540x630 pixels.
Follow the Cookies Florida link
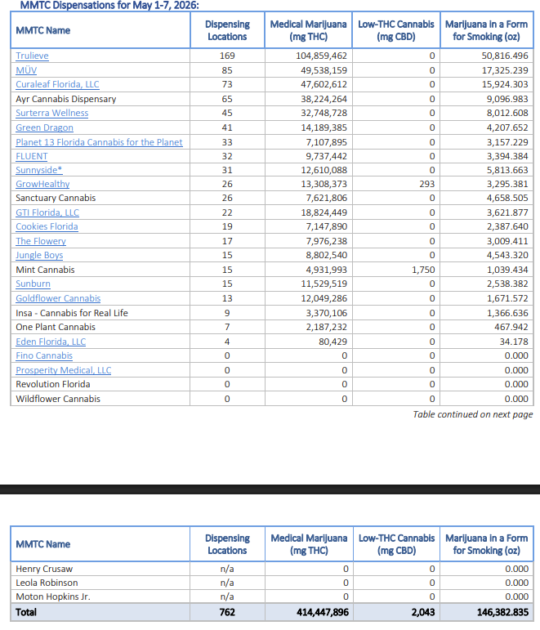[x=47, y=226]
